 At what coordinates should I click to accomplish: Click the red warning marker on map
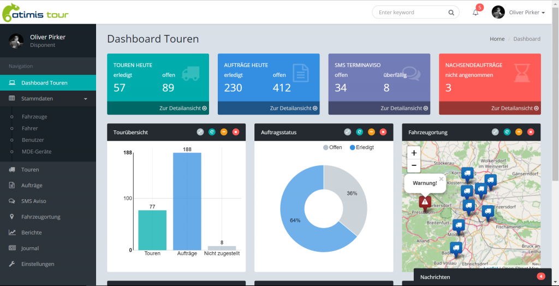[425, 203]
